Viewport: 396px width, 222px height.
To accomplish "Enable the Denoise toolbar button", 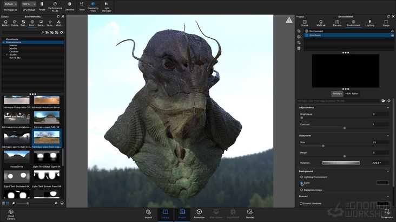I will [69, 6].
